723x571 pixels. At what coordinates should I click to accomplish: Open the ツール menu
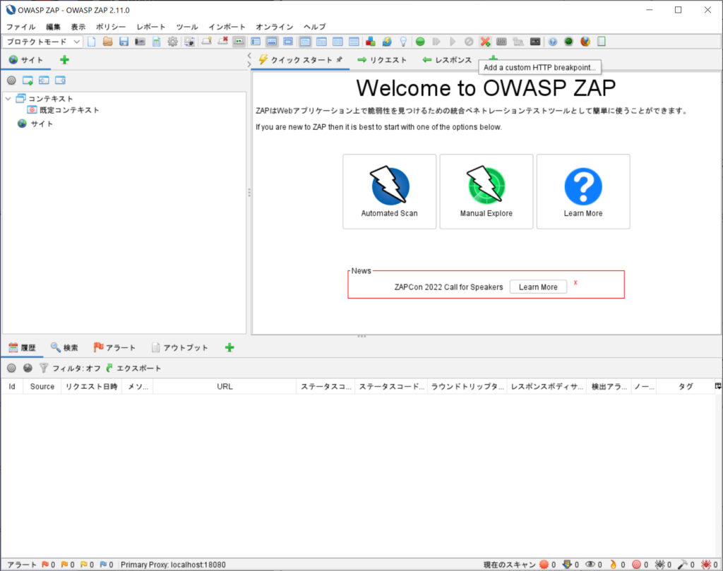[186, 27]
